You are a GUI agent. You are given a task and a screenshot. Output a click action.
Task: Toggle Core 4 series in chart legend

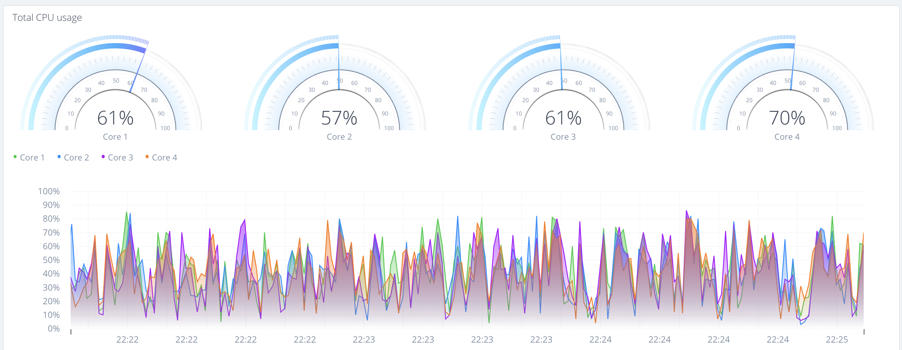click(162, 157)
